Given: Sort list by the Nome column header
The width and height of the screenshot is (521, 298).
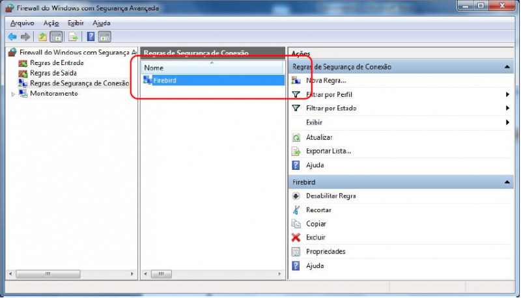Looking at the screenshot, I should coord(212,68).
